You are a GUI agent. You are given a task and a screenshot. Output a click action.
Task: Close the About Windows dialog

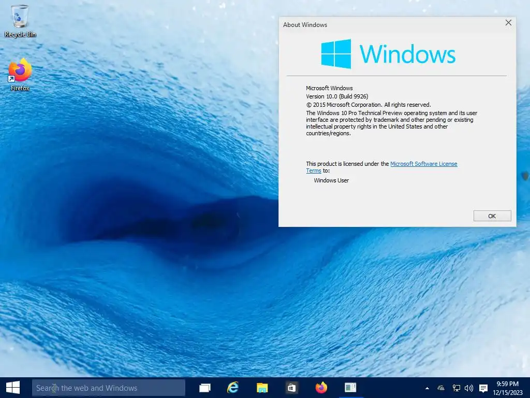508,23
